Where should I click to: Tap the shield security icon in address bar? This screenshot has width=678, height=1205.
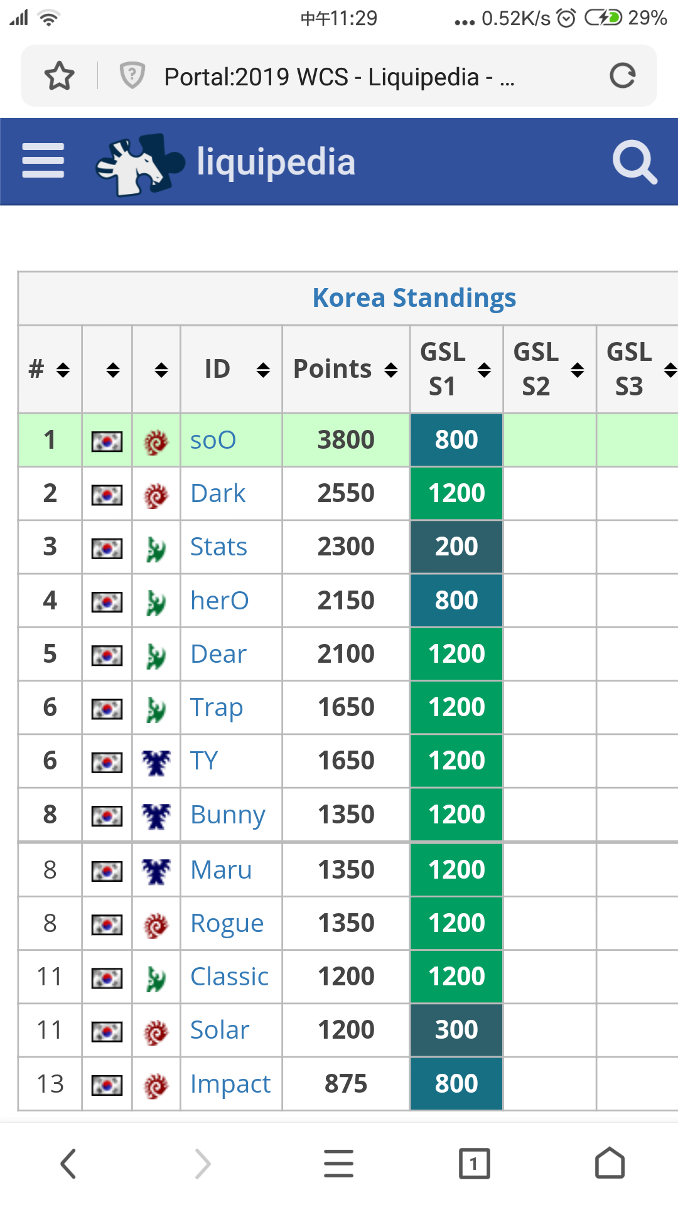(x=132, y=76)
